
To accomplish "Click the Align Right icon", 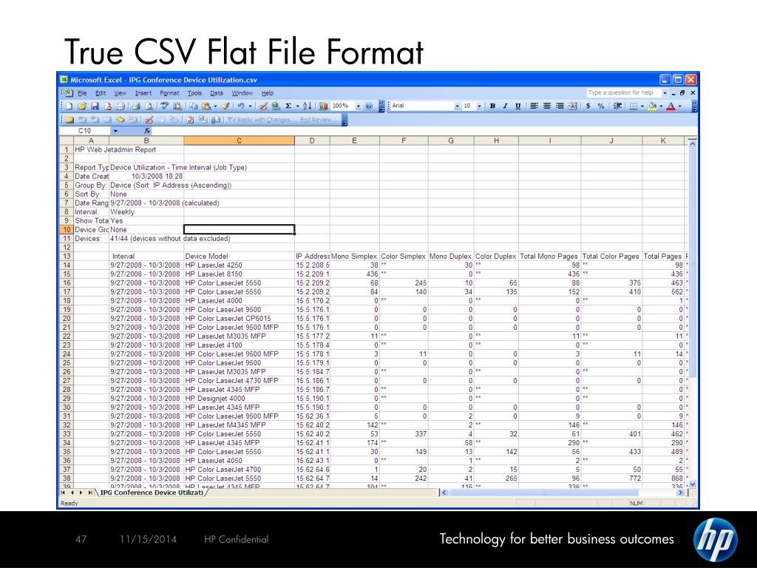I will [560, 106].
